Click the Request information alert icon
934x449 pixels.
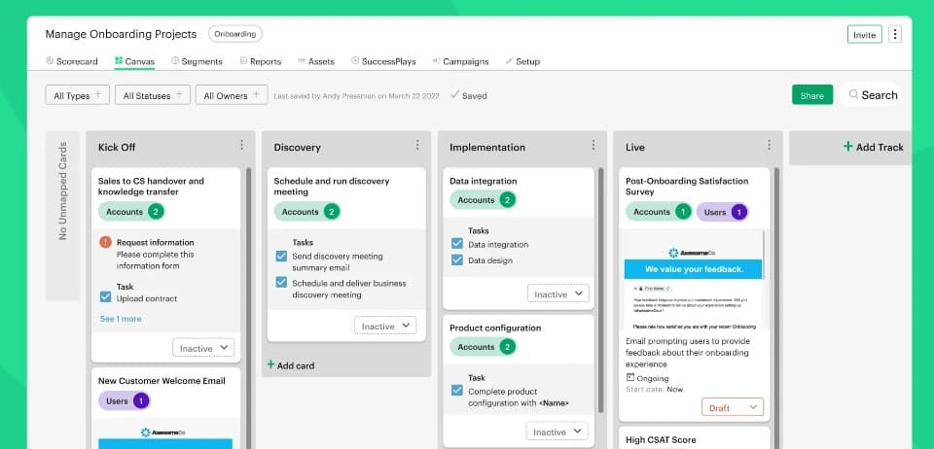point(105,242)
